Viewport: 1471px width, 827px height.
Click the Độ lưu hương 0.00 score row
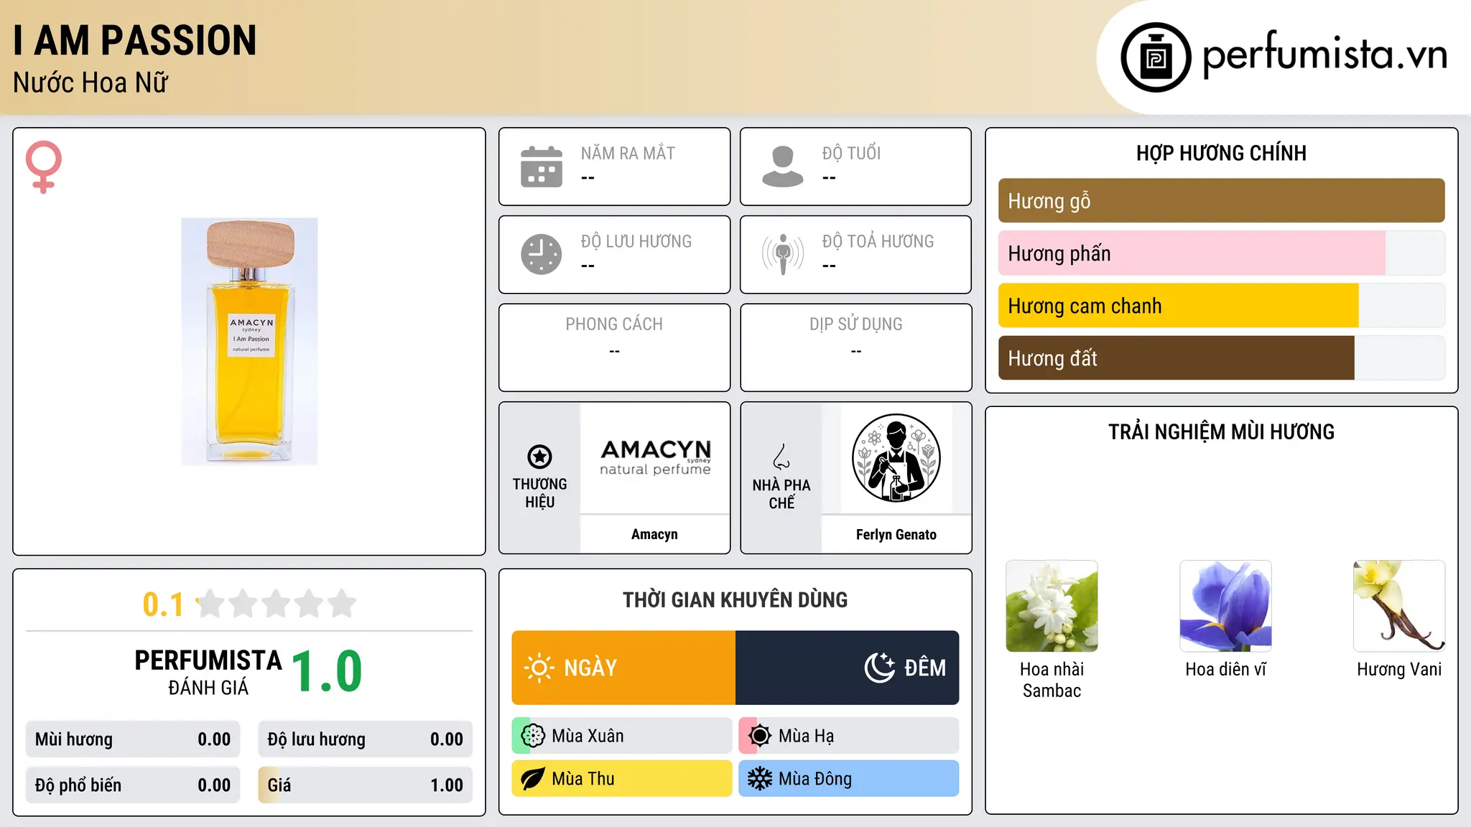366,739
